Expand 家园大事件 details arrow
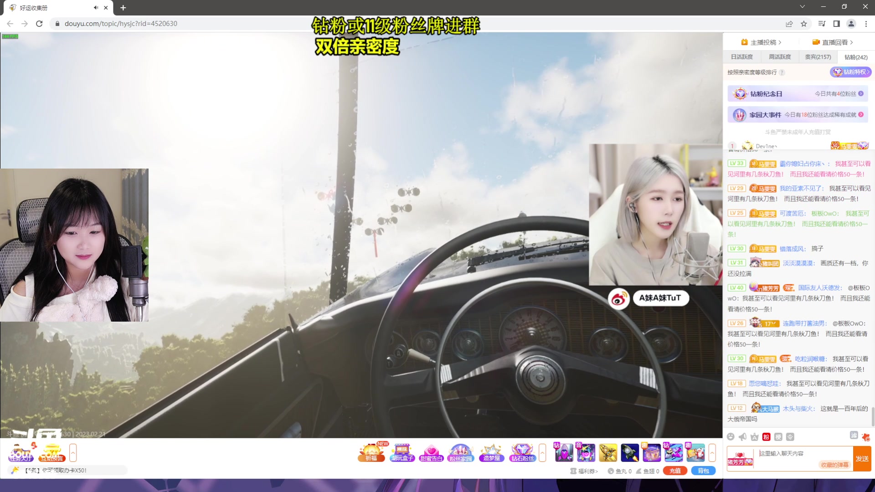The image size is (875, 492). [861, 115]
